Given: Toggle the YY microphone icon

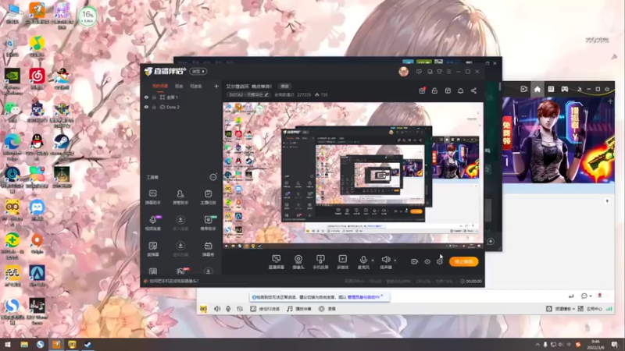Looking at the screenshot, I should [x=228, y=309].
